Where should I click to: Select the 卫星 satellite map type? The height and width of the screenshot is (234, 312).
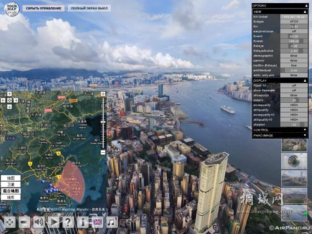[x=10, y=184]
